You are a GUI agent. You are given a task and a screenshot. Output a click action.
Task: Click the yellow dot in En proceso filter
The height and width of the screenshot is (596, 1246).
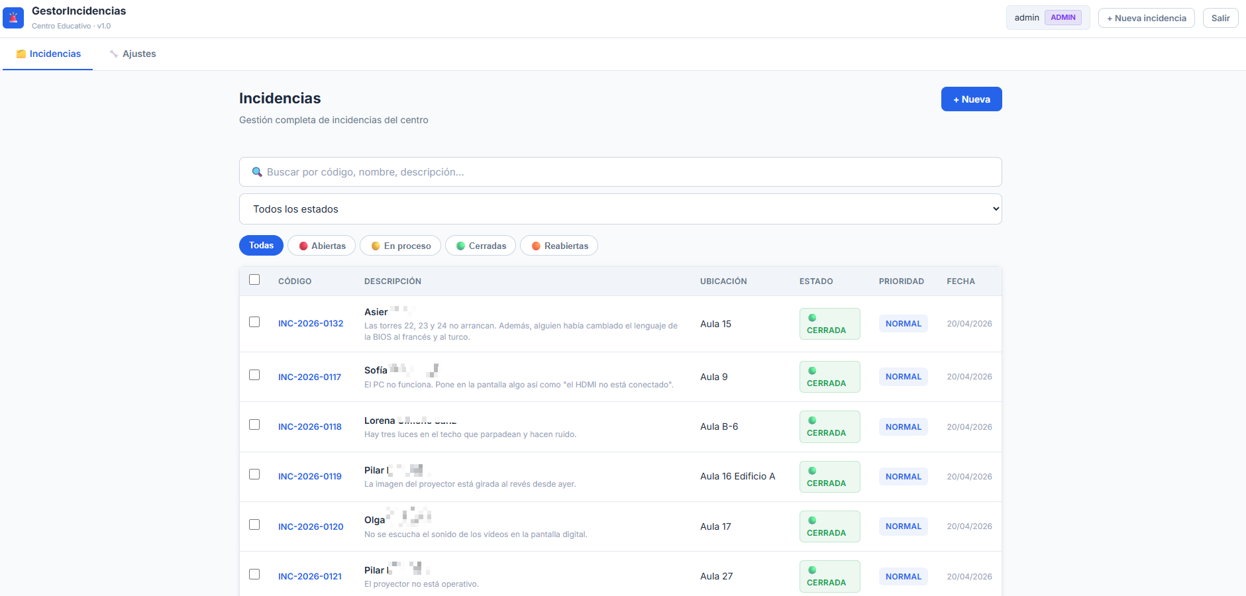[x=376, y=246]
